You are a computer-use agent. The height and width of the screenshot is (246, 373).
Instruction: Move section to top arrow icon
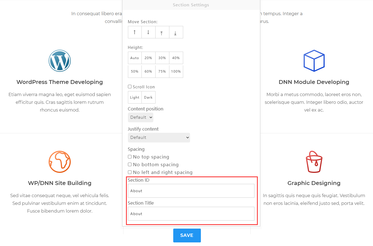(162, 32)
